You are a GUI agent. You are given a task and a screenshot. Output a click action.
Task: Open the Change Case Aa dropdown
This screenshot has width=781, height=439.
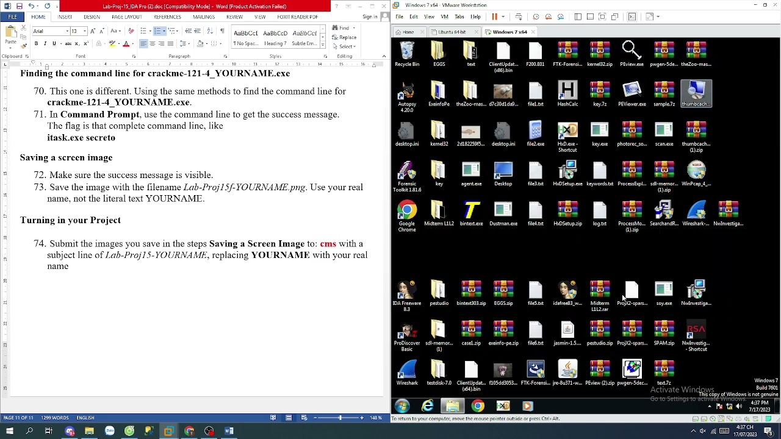tap(116, 31)
